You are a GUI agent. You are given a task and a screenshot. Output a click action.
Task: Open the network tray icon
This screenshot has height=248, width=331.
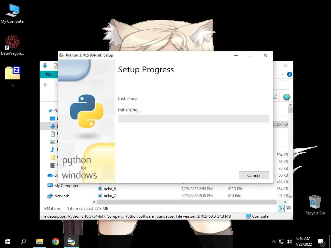(x=282, y=242)
